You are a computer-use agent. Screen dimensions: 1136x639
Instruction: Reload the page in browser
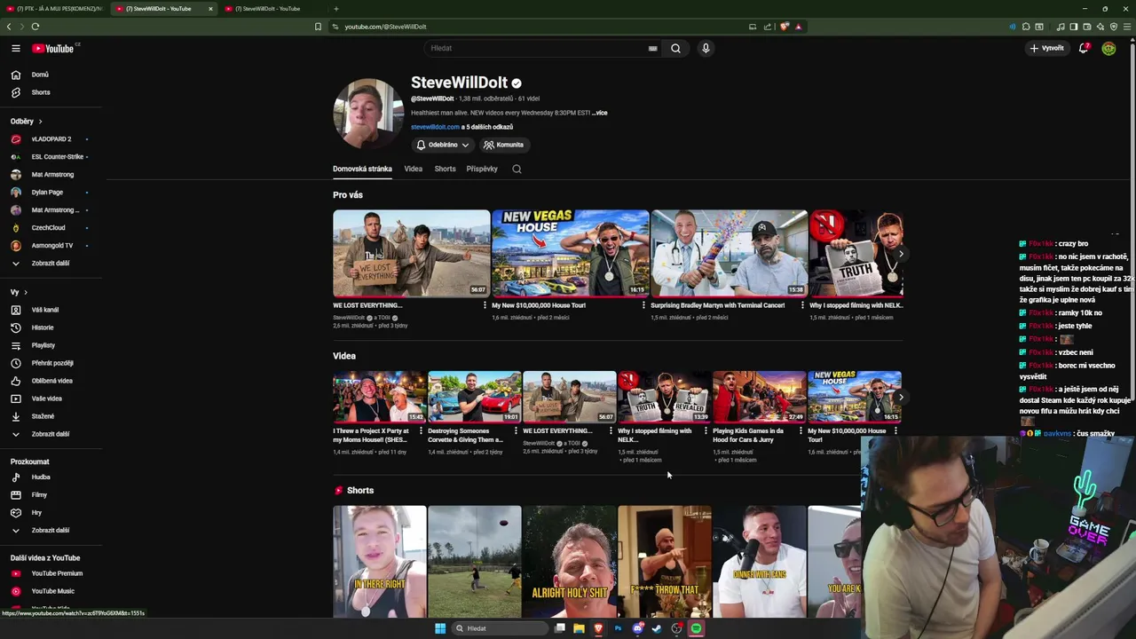tap(35, 27)
